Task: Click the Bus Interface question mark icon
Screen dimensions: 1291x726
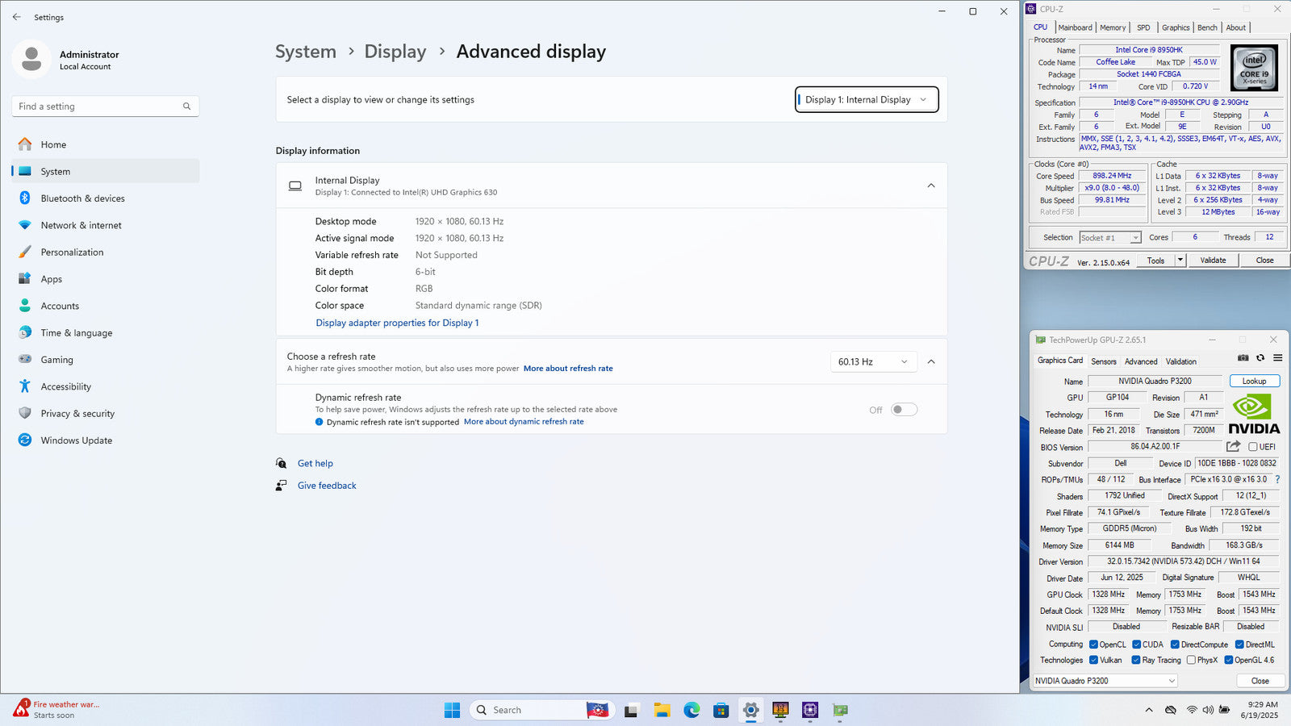Action: (x=1277, y=479)
